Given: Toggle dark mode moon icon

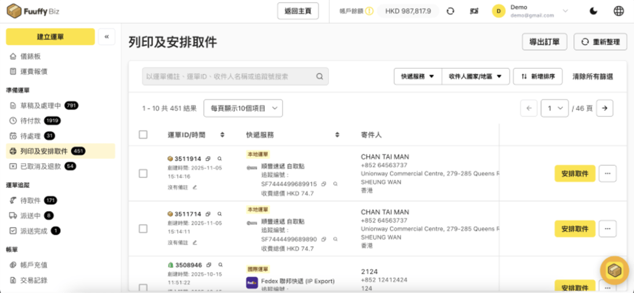Looking at the screenshot, I should tap(593, 11).
